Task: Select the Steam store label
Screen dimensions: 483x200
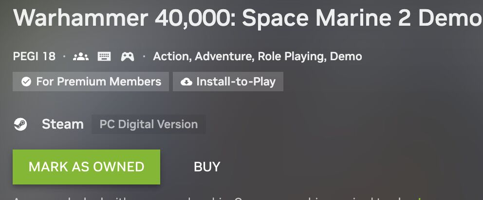Action: 62,124
